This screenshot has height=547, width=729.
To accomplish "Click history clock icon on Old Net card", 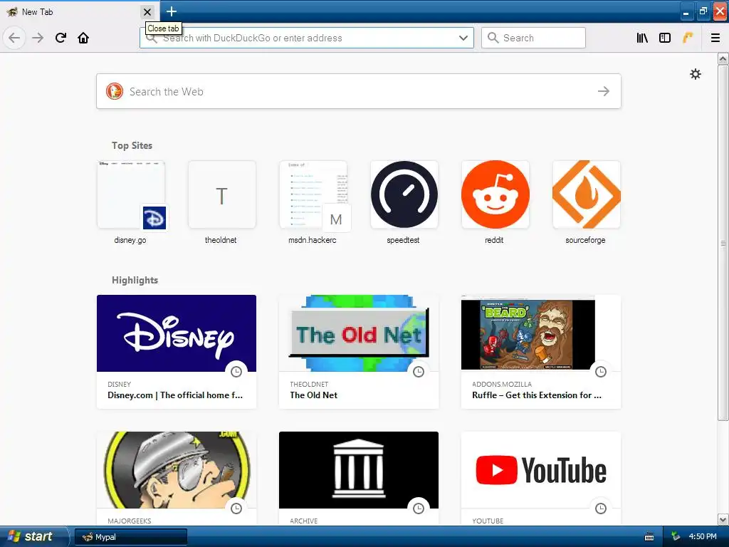I will point(419,372).
